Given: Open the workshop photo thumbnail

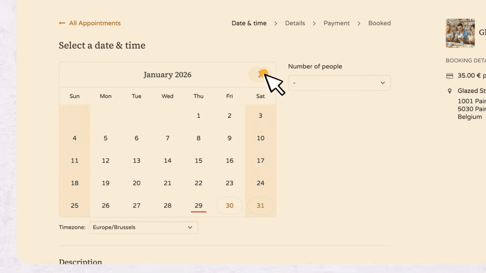Looking at the screenshot, I should [460, 33].
